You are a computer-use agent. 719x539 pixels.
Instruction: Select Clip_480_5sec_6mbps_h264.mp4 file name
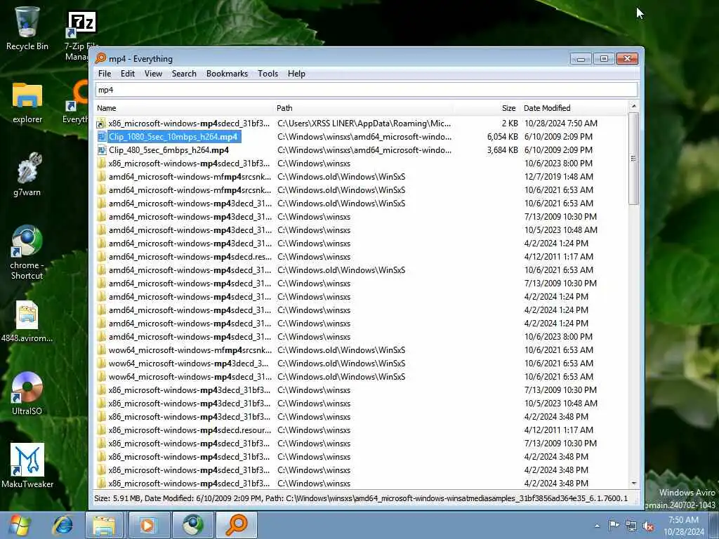[x=169, y=150]
